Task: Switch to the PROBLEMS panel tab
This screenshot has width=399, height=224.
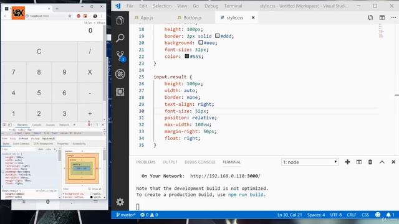Action: tap(146, 162)
